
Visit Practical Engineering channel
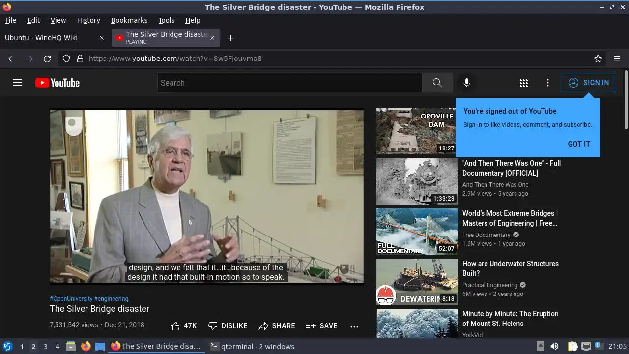[x=490, y=285]
